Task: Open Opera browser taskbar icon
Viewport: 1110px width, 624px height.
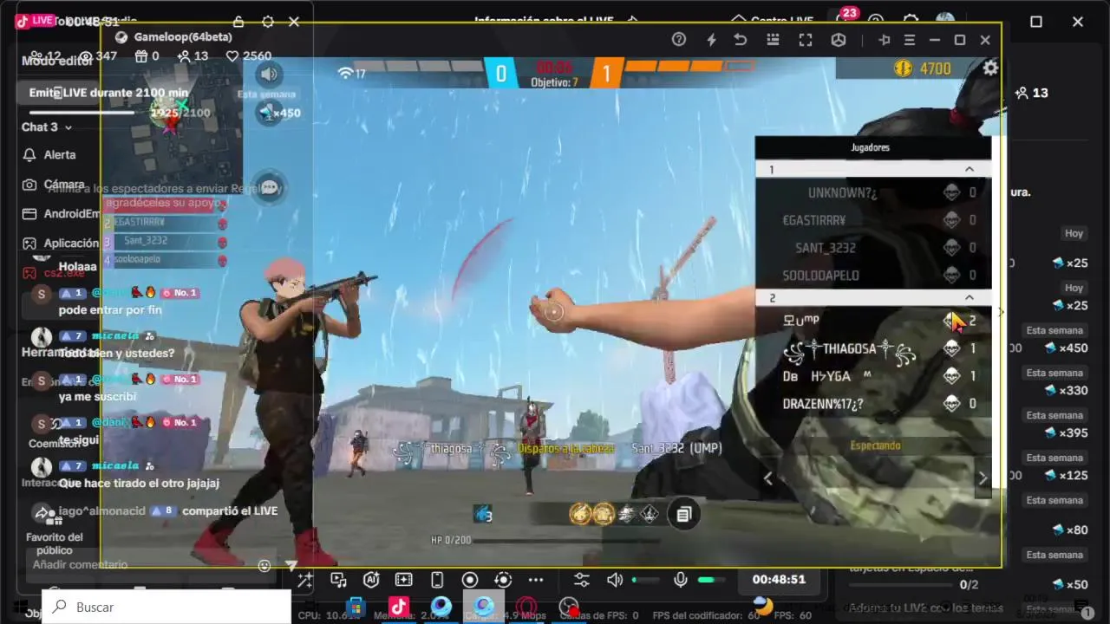Action: (x=526, y=607)
